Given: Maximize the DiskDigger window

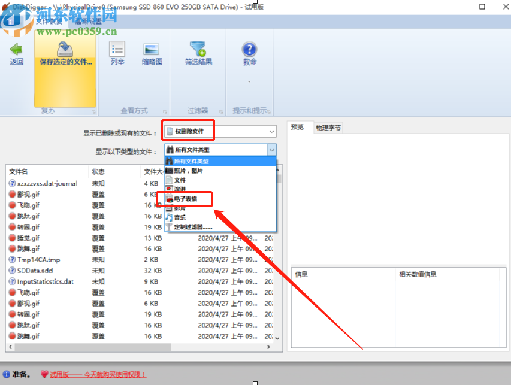Looking at the screenshot, I should click(x=482, y=7).
